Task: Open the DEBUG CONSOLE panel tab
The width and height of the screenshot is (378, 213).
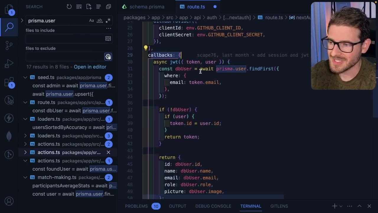Action: click(x=213, y=206)
